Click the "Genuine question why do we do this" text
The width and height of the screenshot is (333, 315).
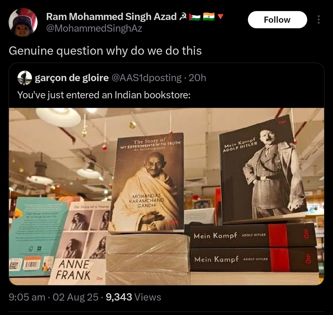coord(105,51)
